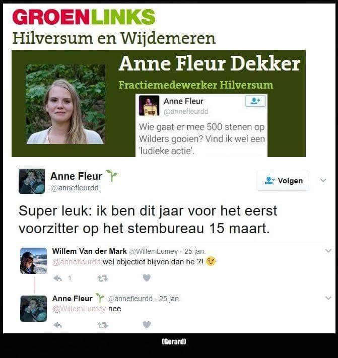This screenshot has width=338, height=358.
Task: Expand options chevron on the 'nee' reply
Action: [x=328, y=298]
